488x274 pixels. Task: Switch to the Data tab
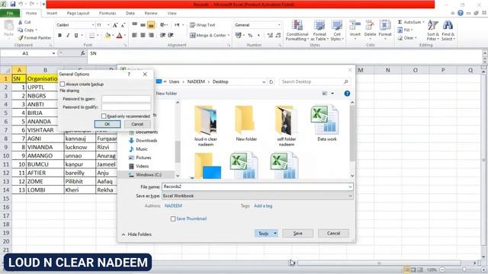[130, 14]
